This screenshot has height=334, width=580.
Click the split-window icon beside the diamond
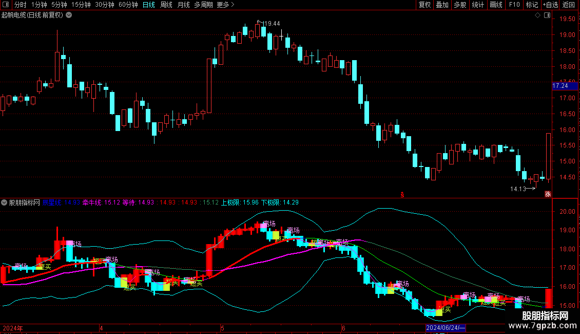tap(547, 15)
